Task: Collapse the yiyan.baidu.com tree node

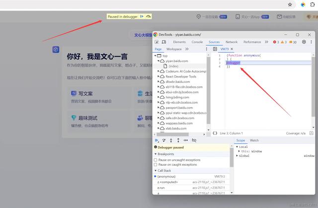Action: click(158, 61)
